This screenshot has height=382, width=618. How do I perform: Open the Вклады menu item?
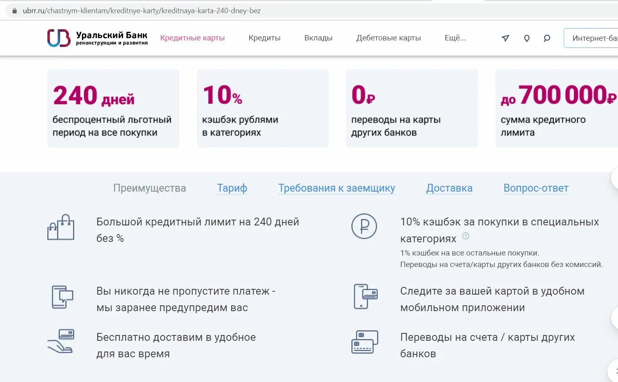coord(318,38)
